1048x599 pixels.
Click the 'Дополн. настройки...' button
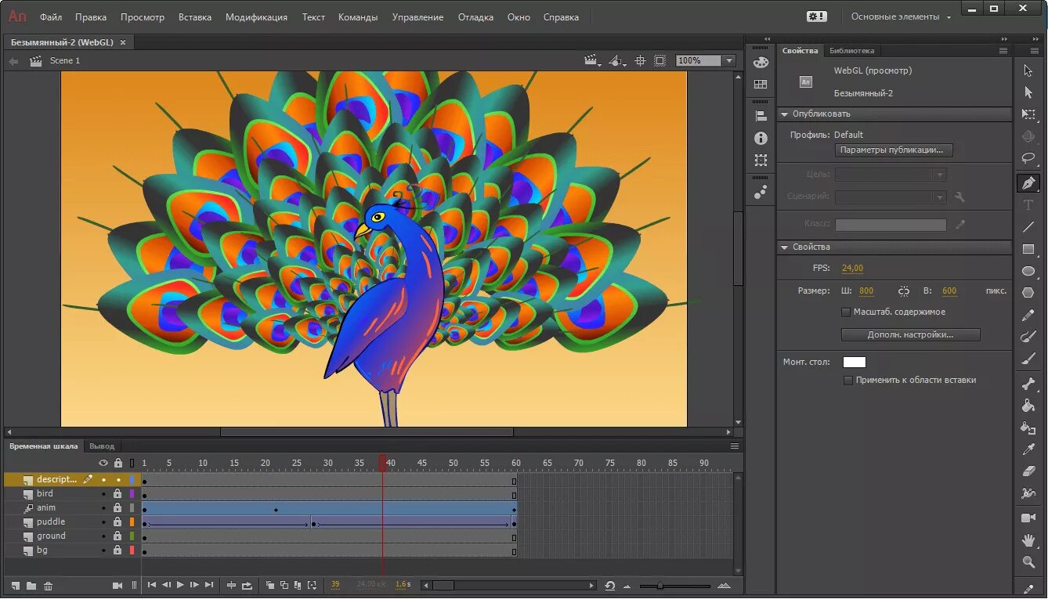pyautogui.click(x=910, y=335)
